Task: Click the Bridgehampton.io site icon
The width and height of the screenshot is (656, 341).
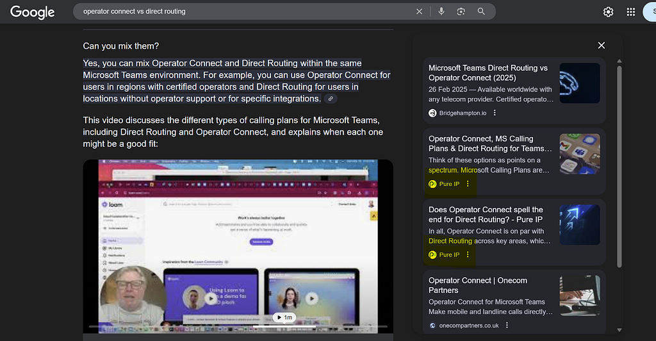Action: [432, 113]
